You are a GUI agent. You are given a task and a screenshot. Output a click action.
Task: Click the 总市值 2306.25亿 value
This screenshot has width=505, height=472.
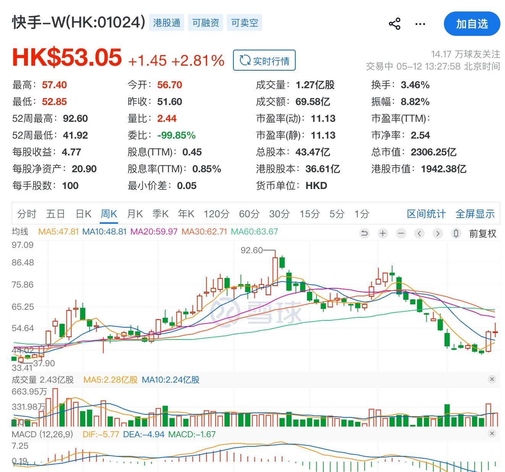(434, 152)
